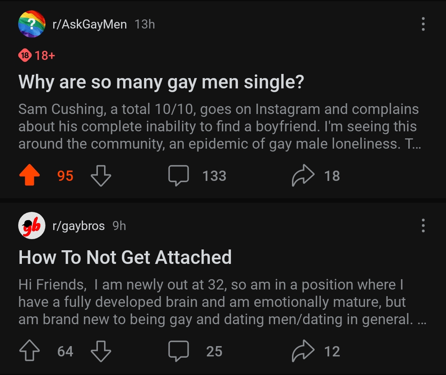Open comments on the AskGayMen post
The height and width of the screenshot is (375, 446).
tap(178, 176)
